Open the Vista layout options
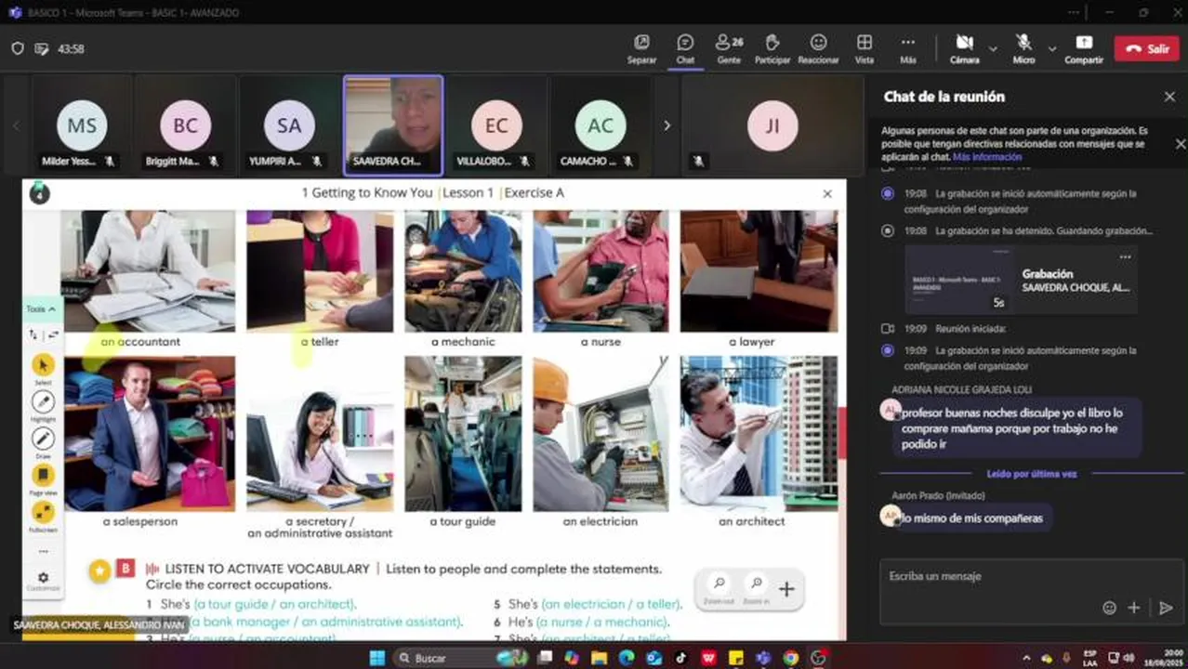The width and height of the screenshot is (1188, 669). pos(865,48)
